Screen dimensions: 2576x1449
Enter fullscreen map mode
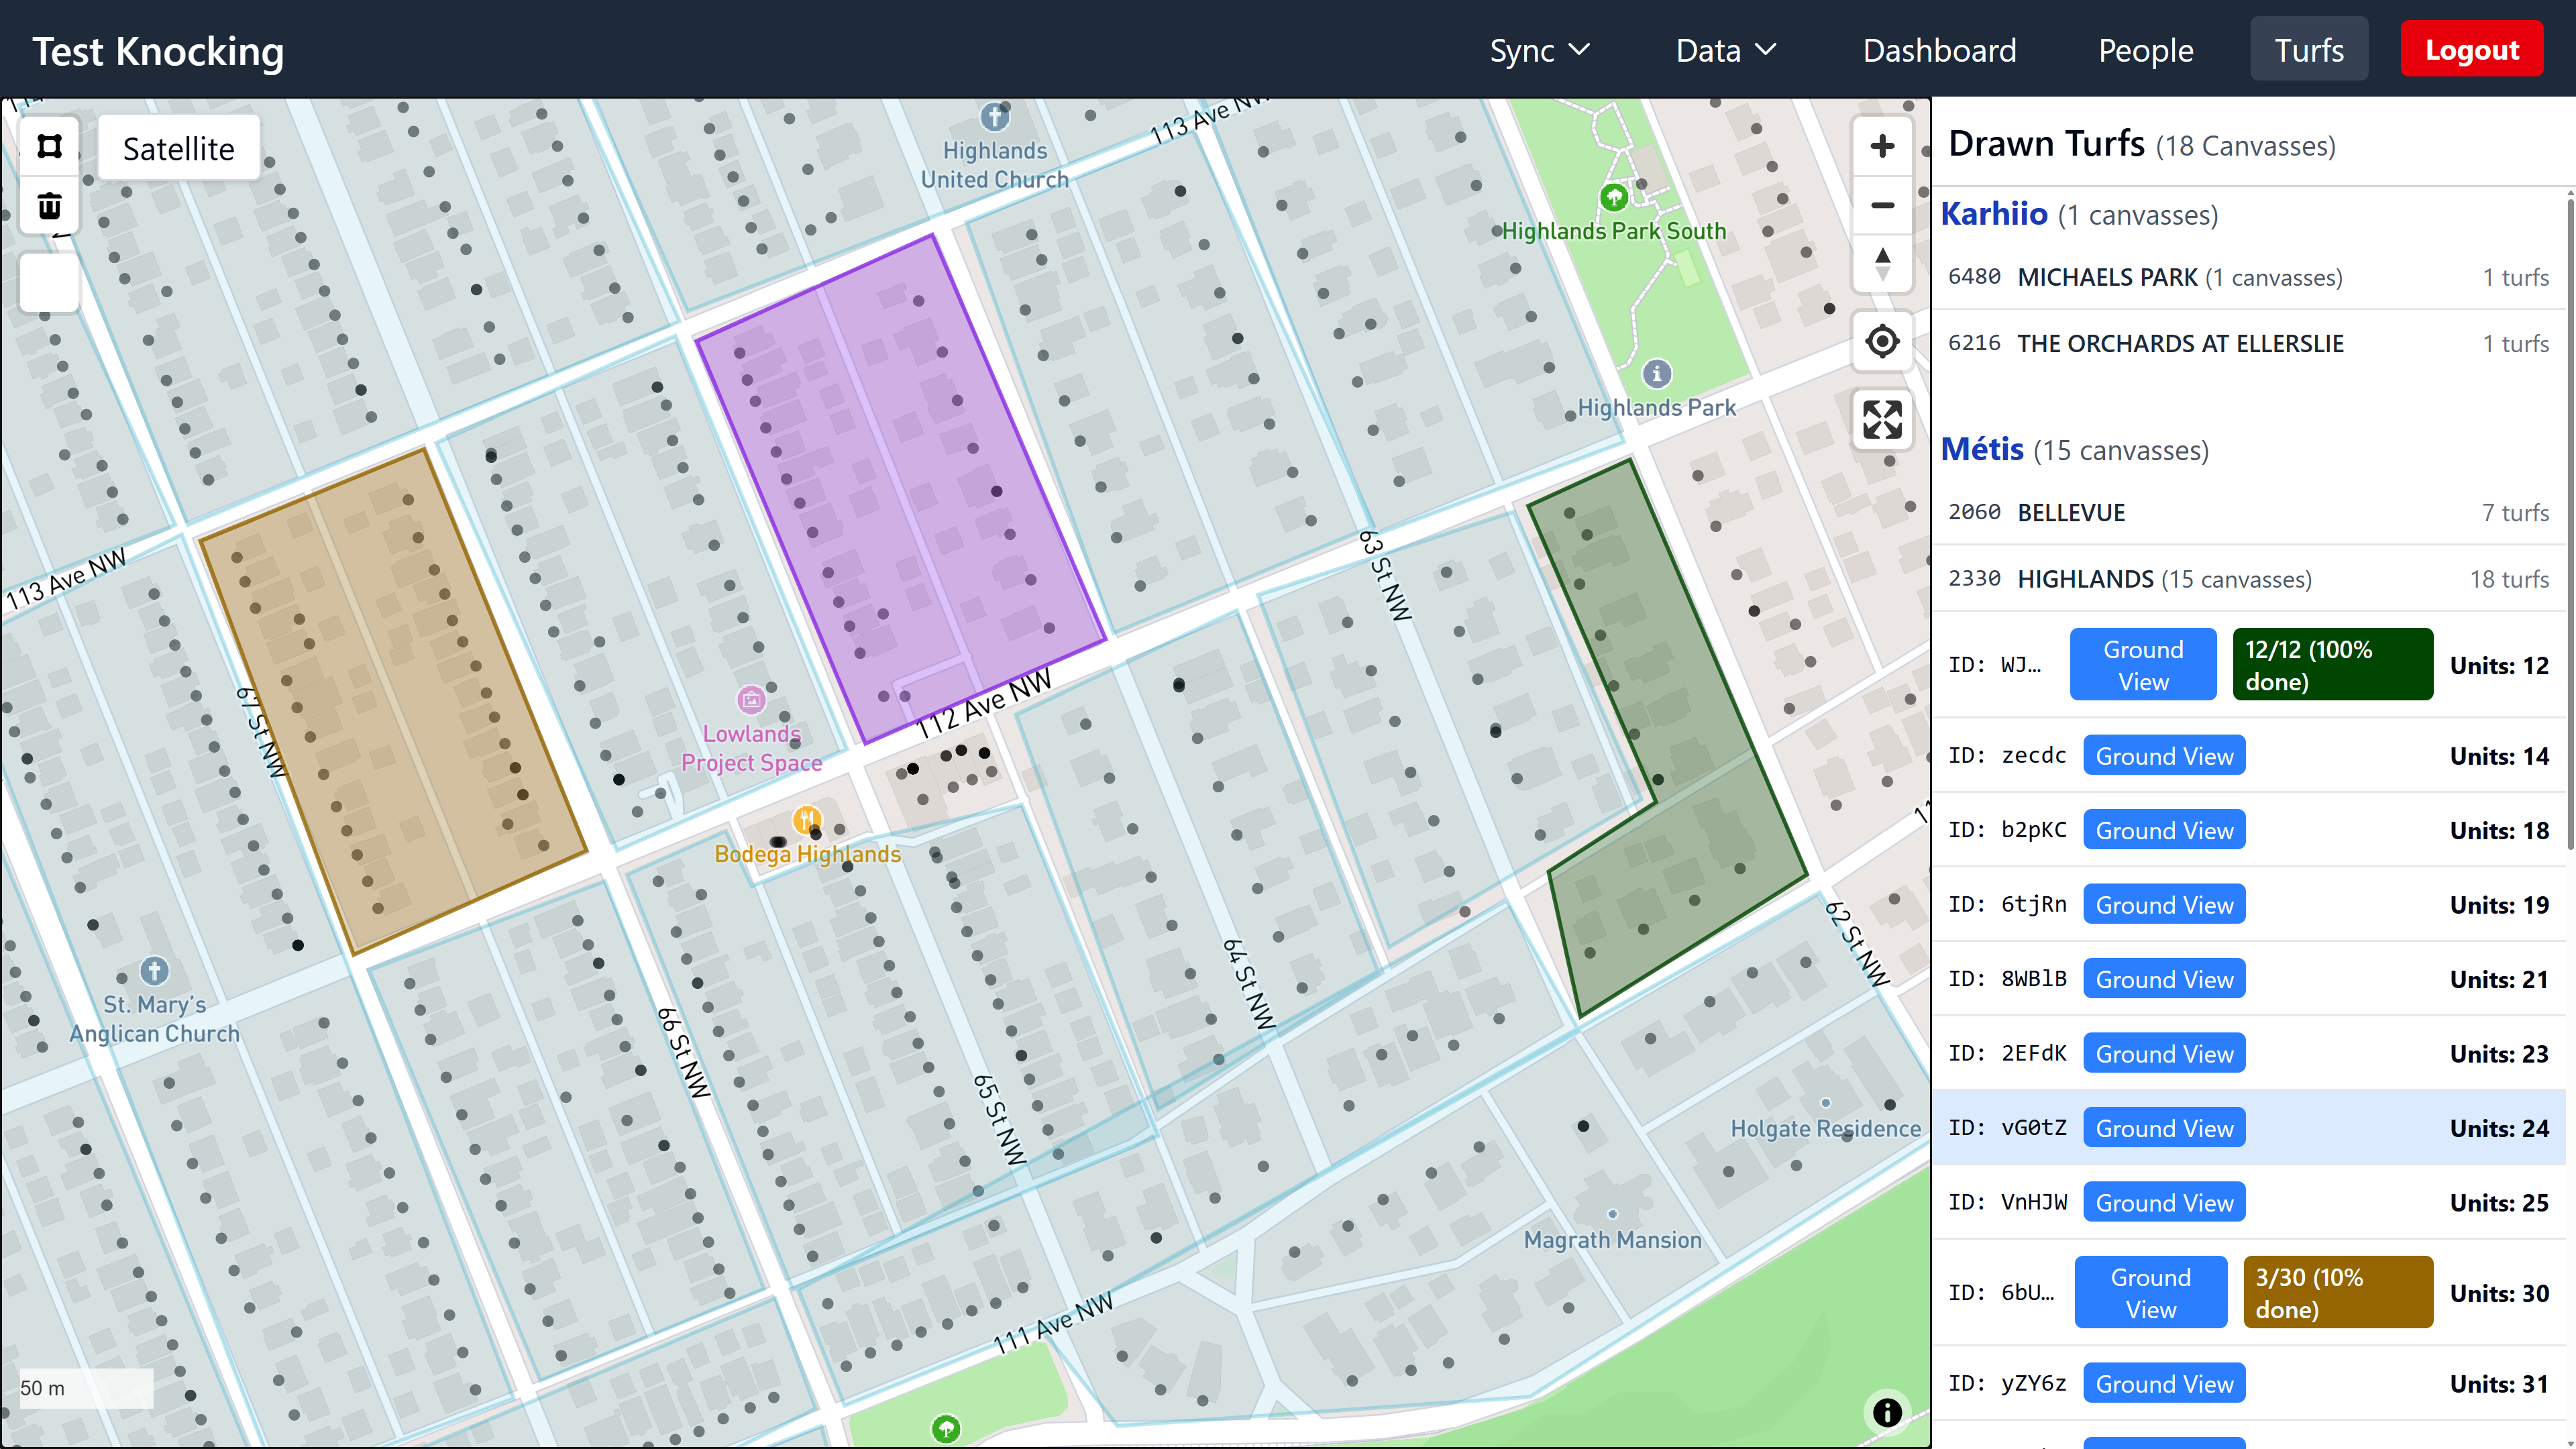tap(1882, 420)
